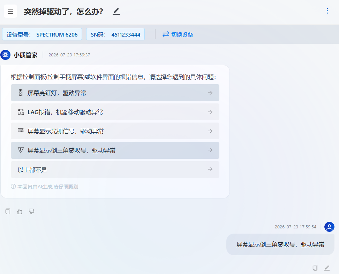Select option LAG报错，机器移动驱动异常
This screenshot has width=339, height=274.
[115, 112]
